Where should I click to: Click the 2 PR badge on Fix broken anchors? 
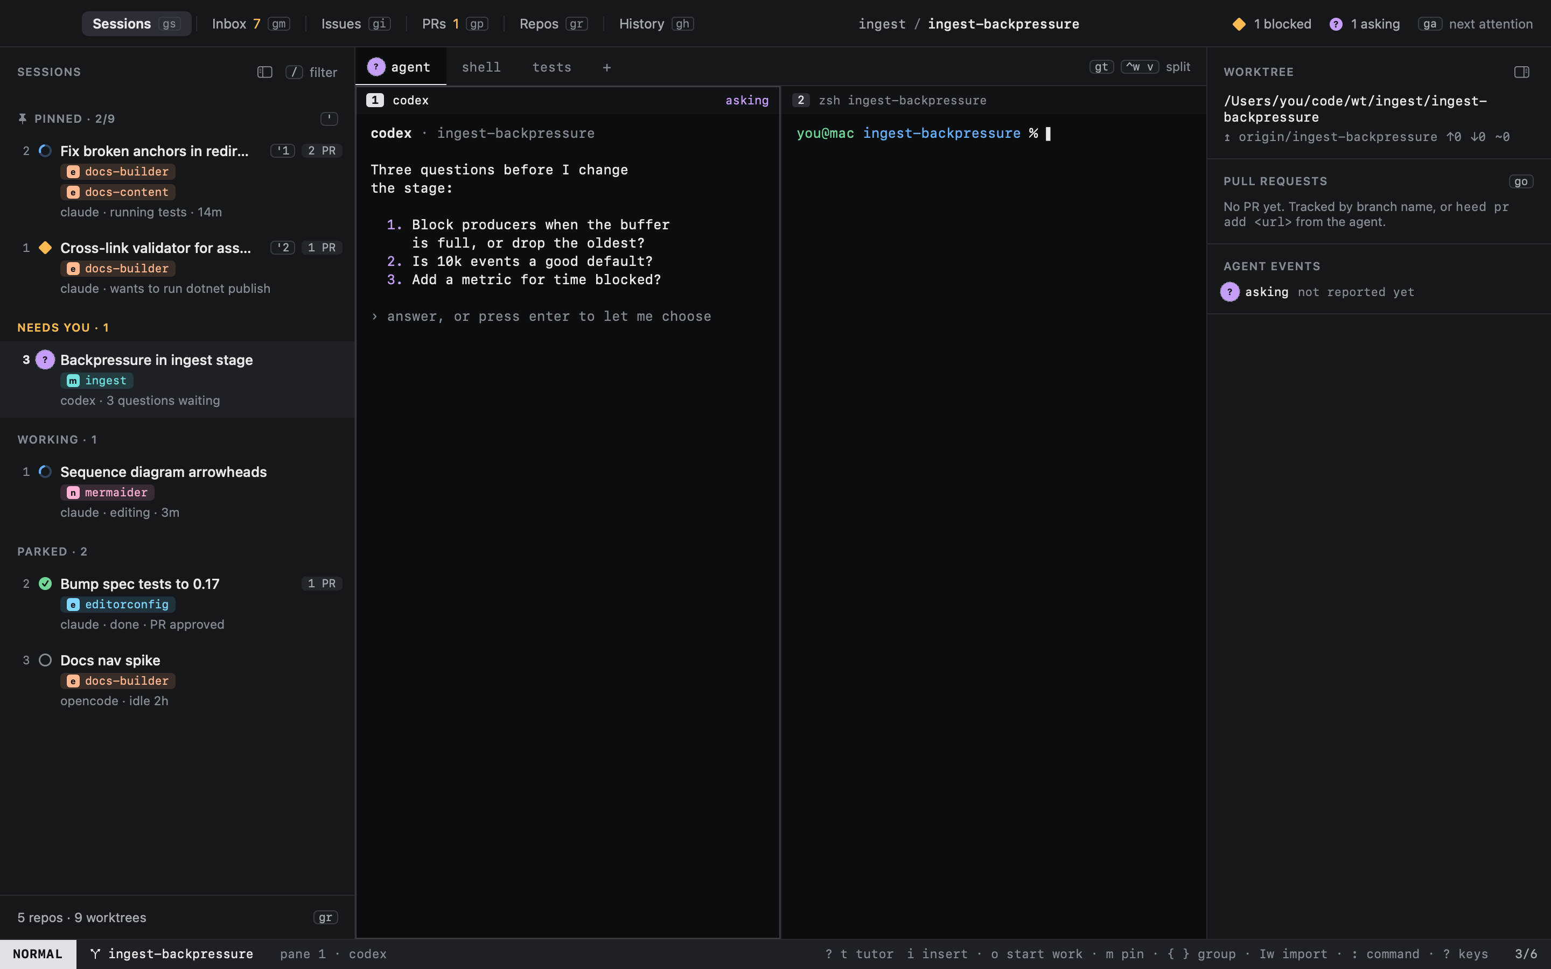point(322,151)
